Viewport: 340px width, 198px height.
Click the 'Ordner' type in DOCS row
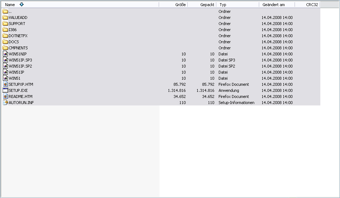coord(225,42)
